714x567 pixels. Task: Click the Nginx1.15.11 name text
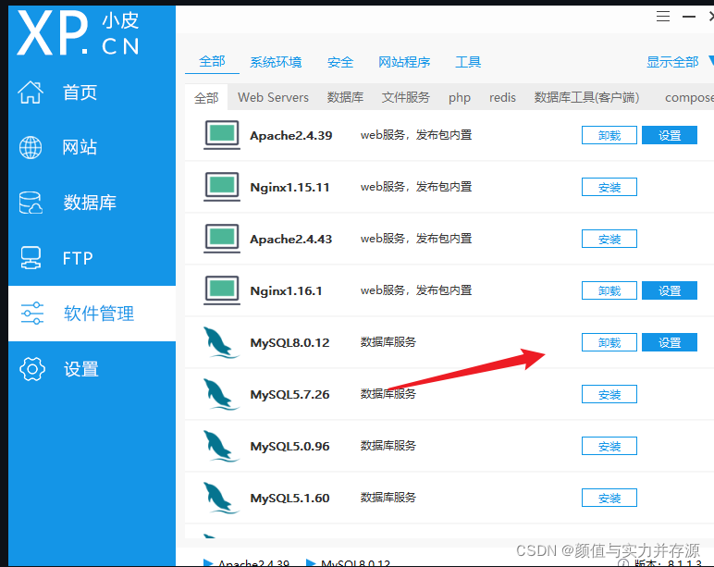[x=289, y=188]
